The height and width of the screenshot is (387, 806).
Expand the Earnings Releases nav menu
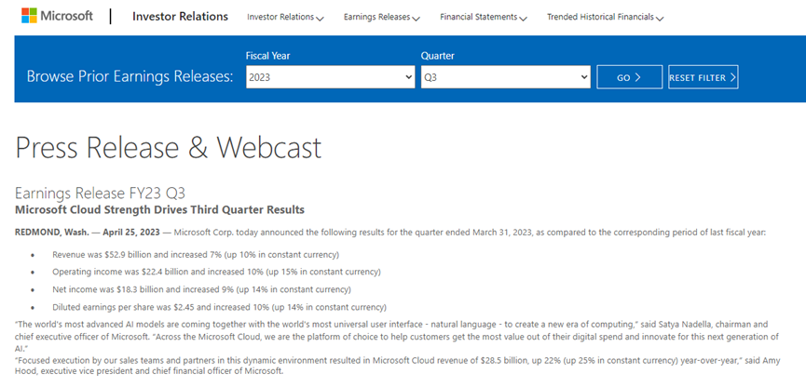(382, 17)
